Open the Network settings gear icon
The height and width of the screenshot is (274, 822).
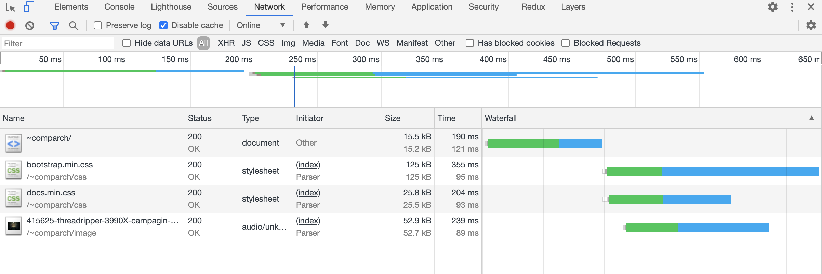(x=811, y=25)
